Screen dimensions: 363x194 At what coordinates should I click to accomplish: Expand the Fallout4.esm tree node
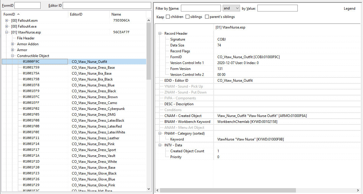point(7,21)
